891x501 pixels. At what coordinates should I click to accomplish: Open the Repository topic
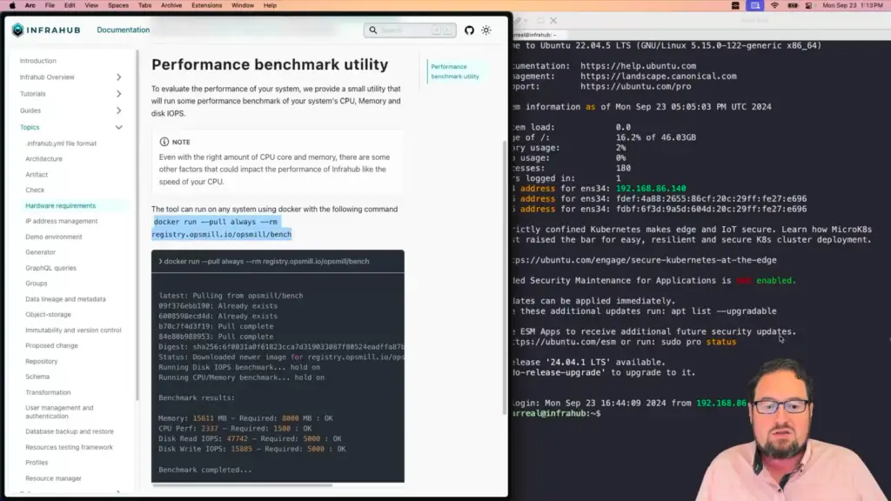click(x=42, y=361)
